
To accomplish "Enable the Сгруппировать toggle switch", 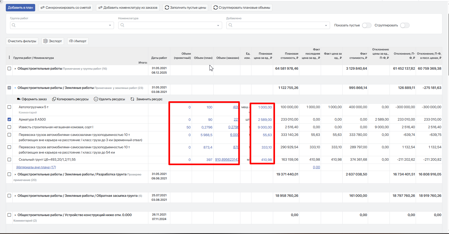I will [405, 25].
